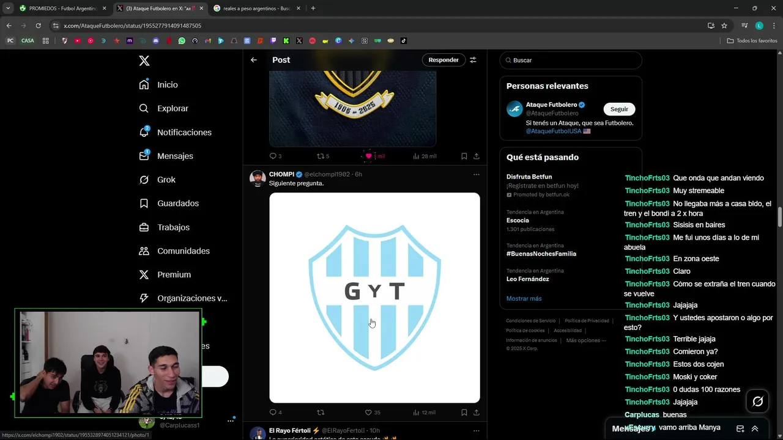The width and height of the screenshot is (783, 440).
Task: Open Premium in the sidebar
Action: (165, 275)
